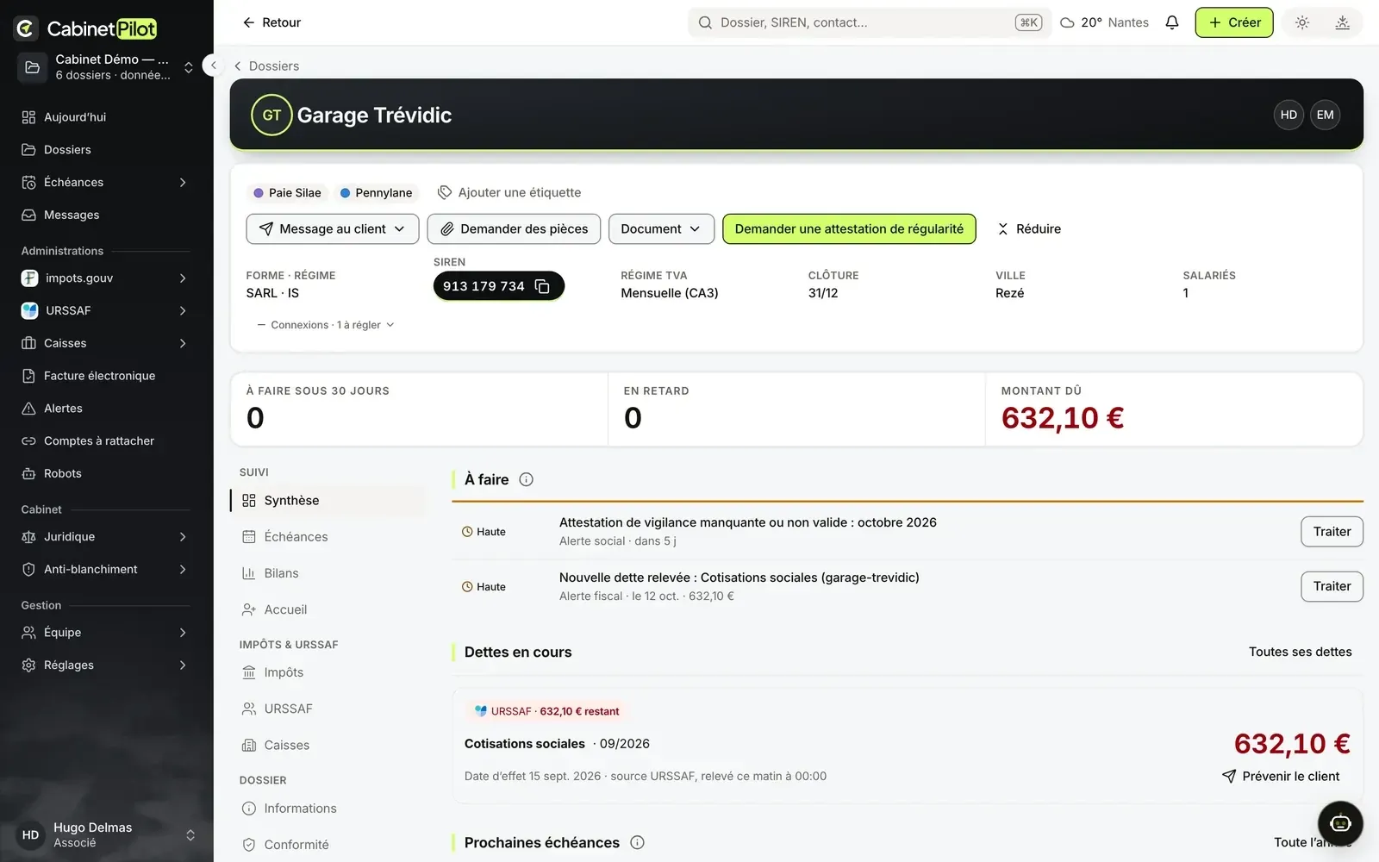Image resolution: width=1379 pixels, height=862 pixels.
Task: Show info tooltip next to À faire
Action: click(526, 479)
